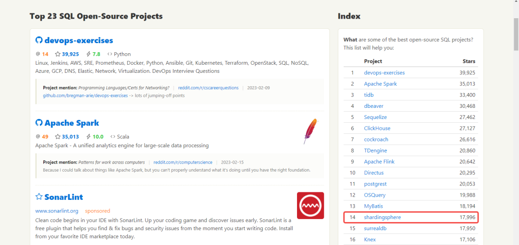Click the Scala language label

click(123, 137)
